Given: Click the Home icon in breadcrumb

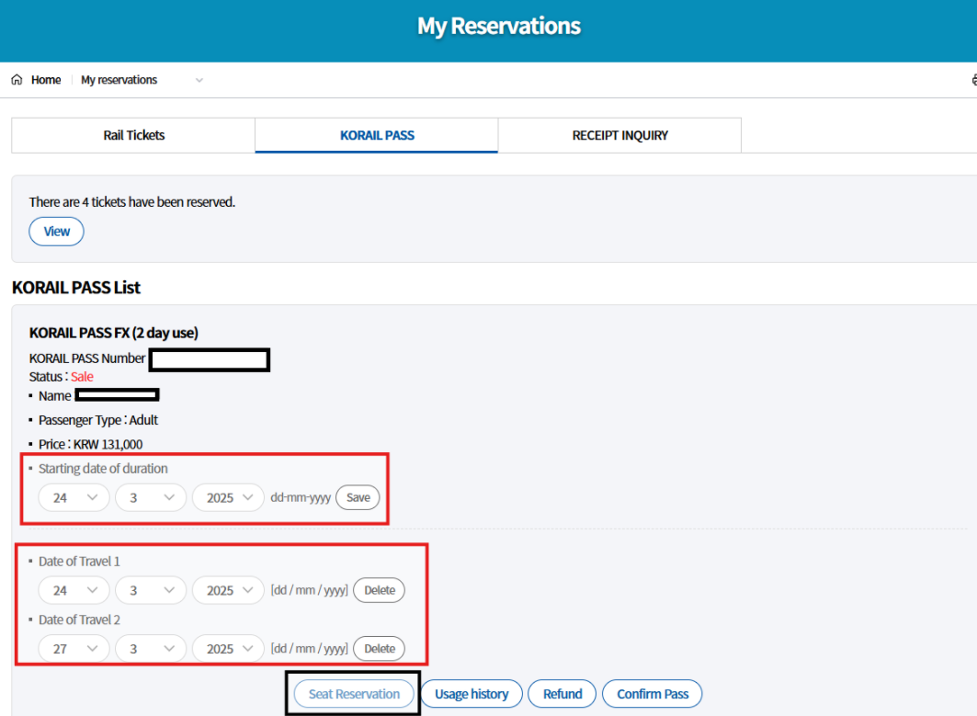Looking at the screenshot, I should tap(17, 80).
